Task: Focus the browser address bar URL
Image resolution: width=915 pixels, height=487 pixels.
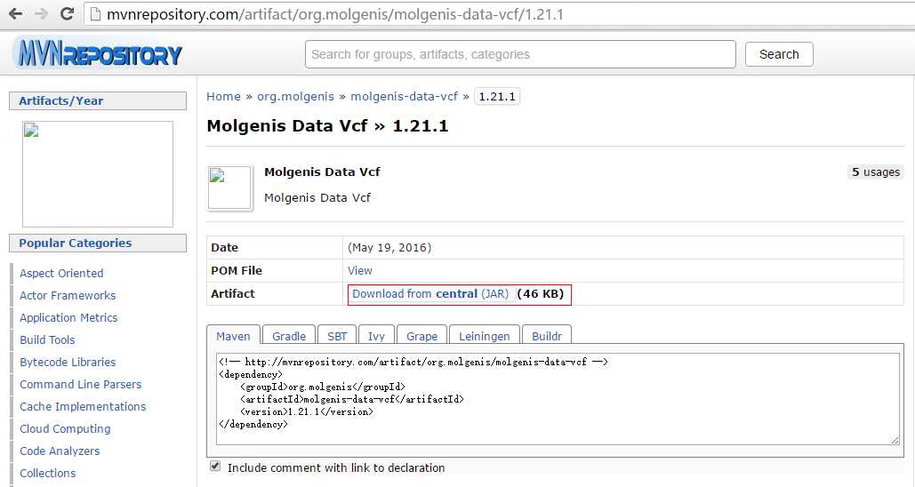Action: pyautogui.click(x=335, y=14)
